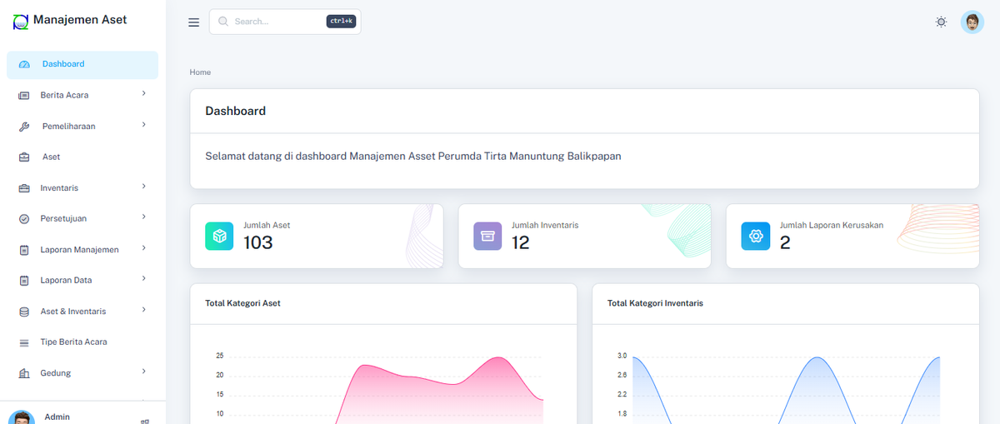This screenshot has width=1000, height=424.
Task: Click the Home breadcrumb link
Action: (x=200, y=72)
